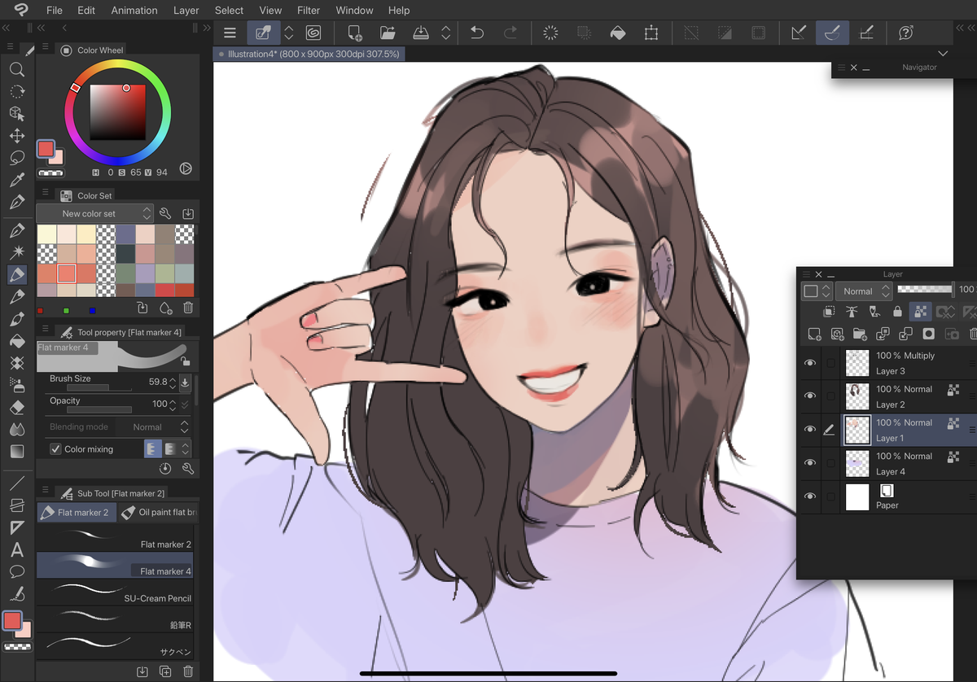Open layer blending mode Normal dropdown

tap(864, 291)
